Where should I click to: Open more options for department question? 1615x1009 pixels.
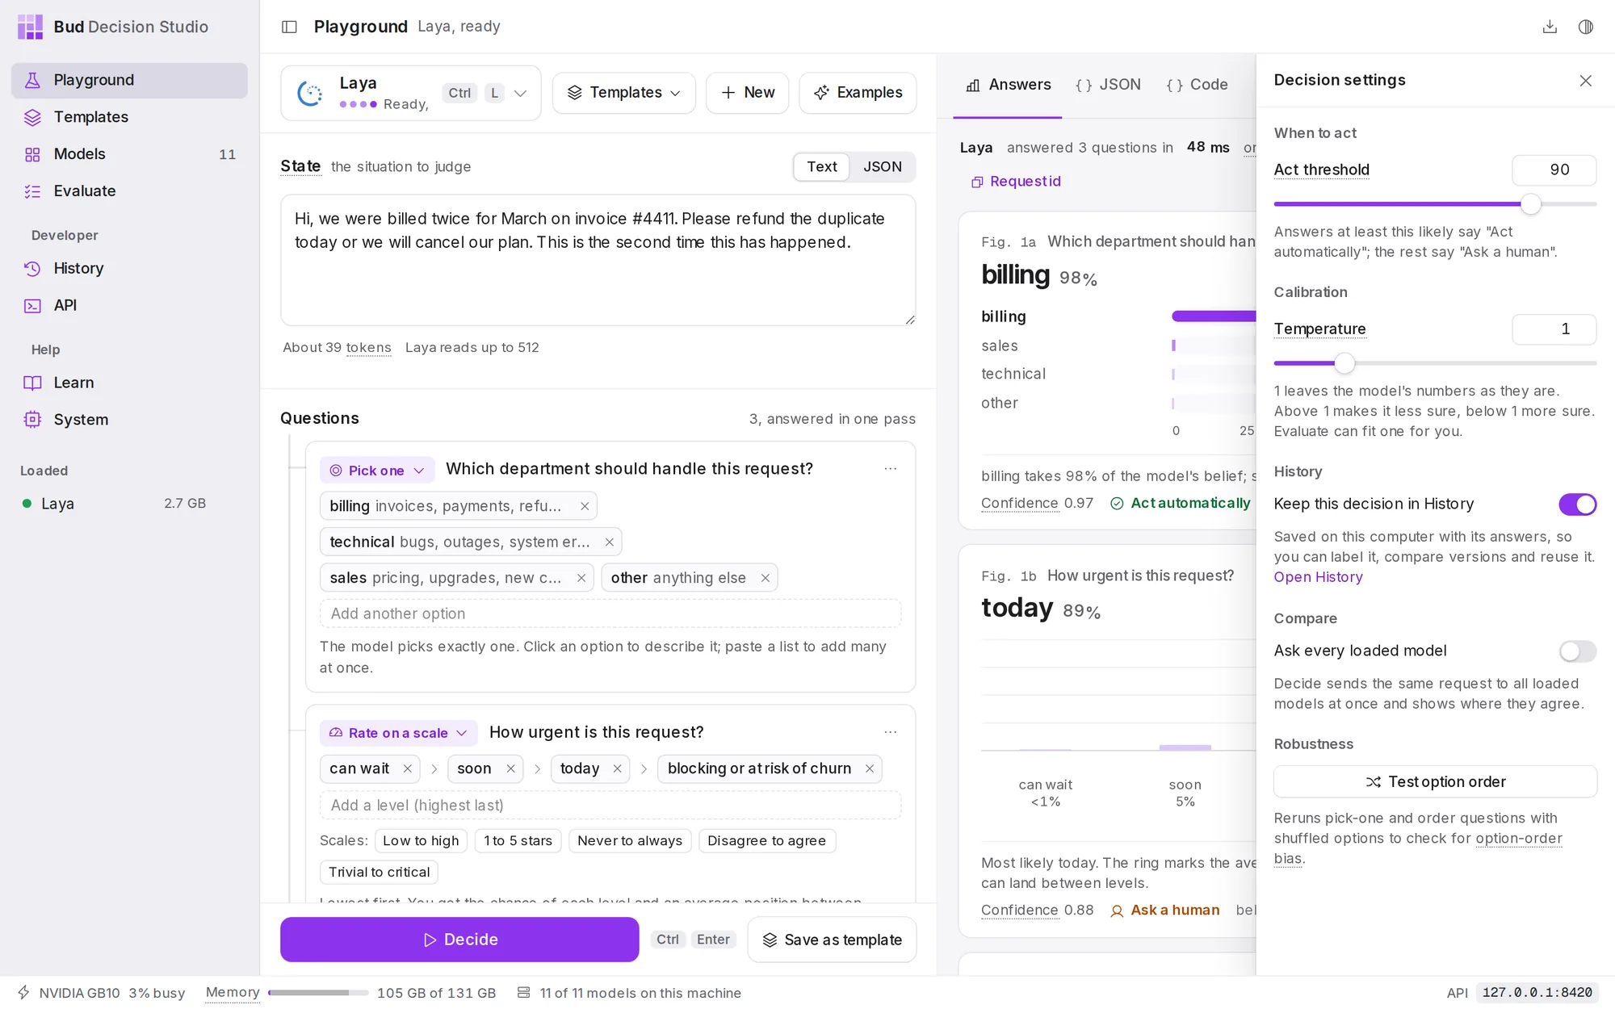891,469
